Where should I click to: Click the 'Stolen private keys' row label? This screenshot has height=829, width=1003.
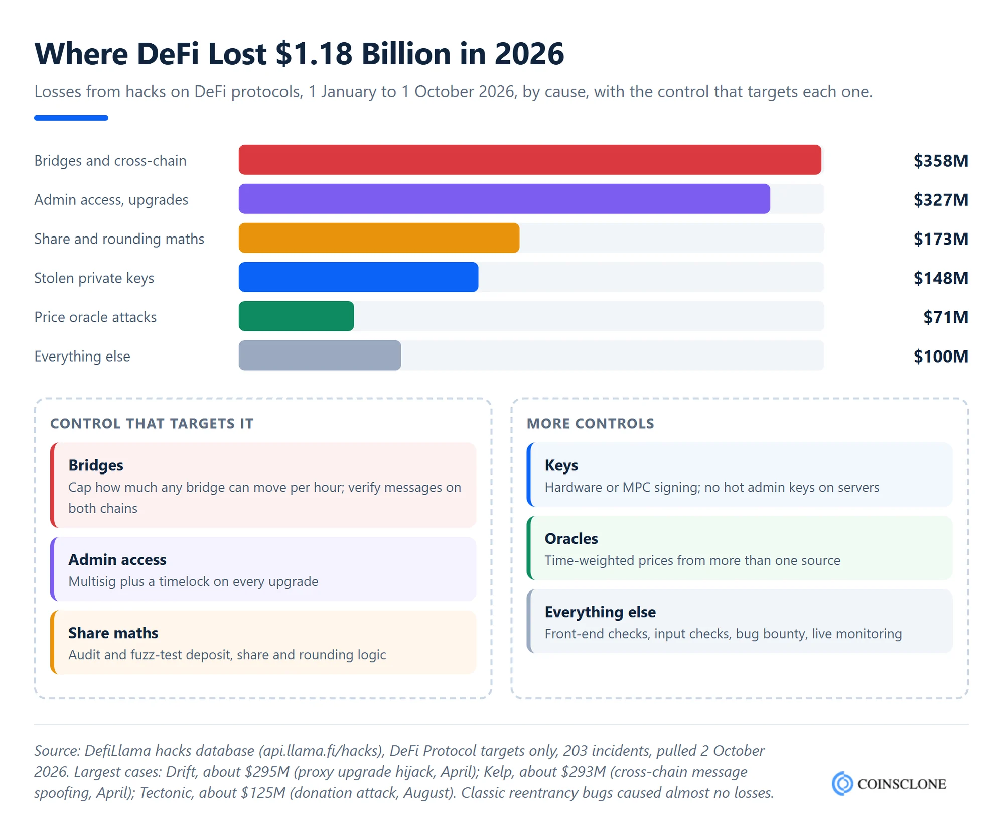coord(94,278)
